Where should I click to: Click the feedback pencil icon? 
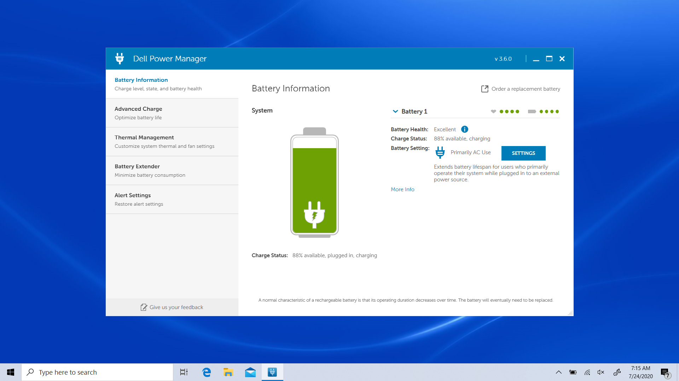click(144, 307)
